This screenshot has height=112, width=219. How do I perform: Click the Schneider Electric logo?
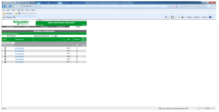coord(21,23)
